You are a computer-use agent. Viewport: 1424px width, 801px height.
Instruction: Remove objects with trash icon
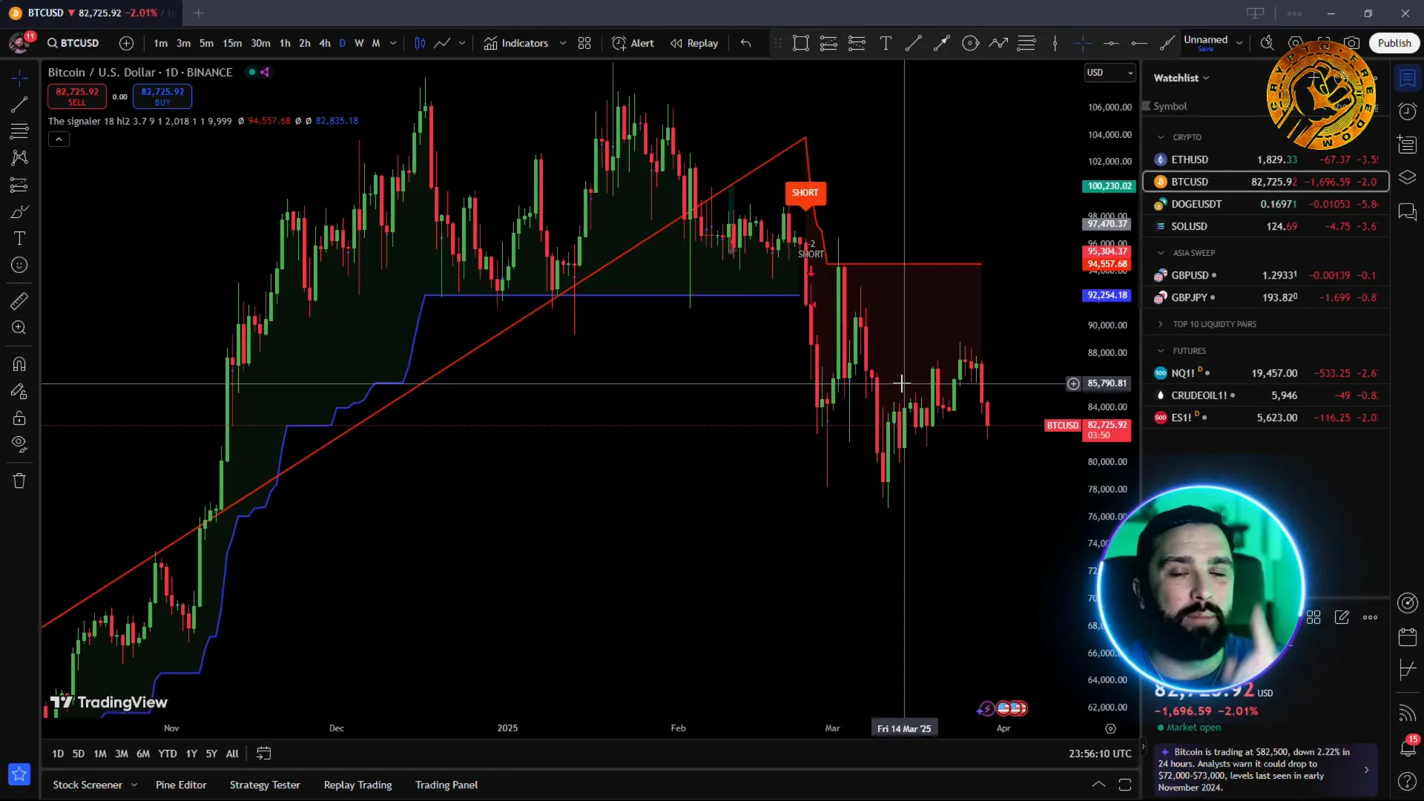(x=19, y=481)
